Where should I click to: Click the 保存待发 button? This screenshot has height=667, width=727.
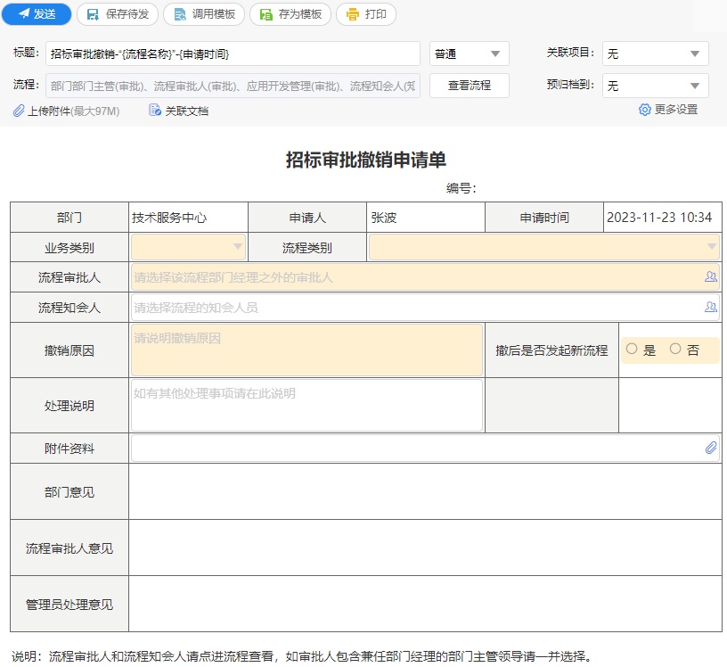coord(118,14)
